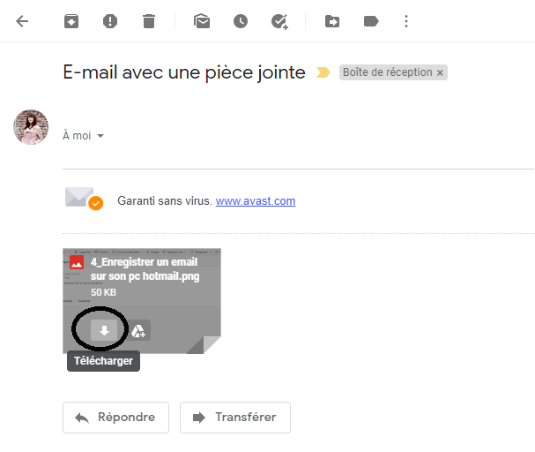Open the www.avast.com link

pos(256,201)
